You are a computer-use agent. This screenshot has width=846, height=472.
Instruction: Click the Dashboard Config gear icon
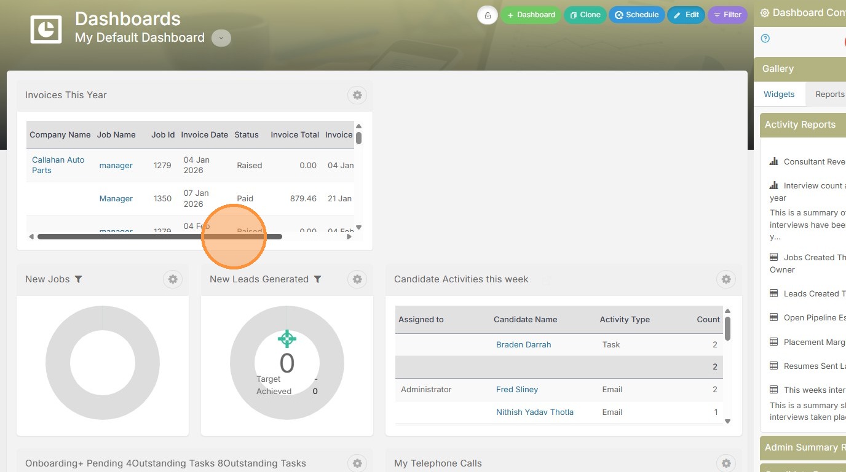coord(765,13)
